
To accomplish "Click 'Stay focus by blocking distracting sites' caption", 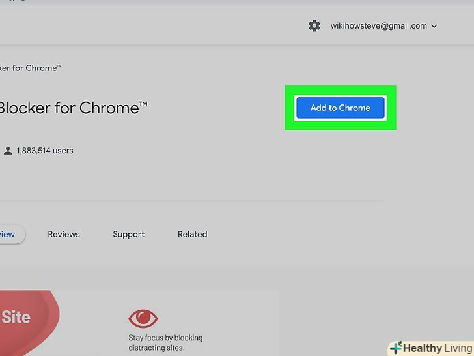I will pyautogui.click(x=165, y=343).
